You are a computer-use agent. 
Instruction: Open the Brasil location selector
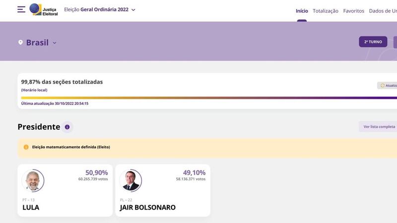[37, 43]
